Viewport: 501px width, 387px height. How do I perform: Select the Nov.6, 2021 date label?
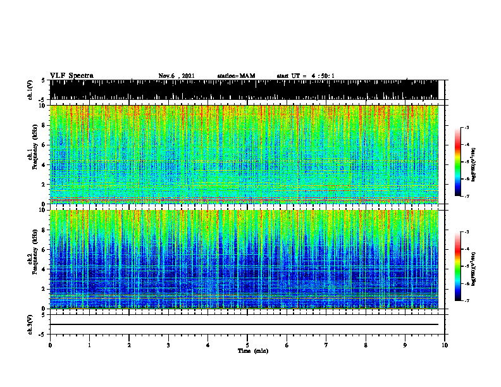click(176, 76)
